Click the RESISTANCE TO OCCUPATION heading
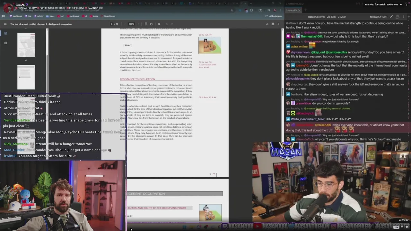This screenshot has width=411, height=231. click(137, 79)
